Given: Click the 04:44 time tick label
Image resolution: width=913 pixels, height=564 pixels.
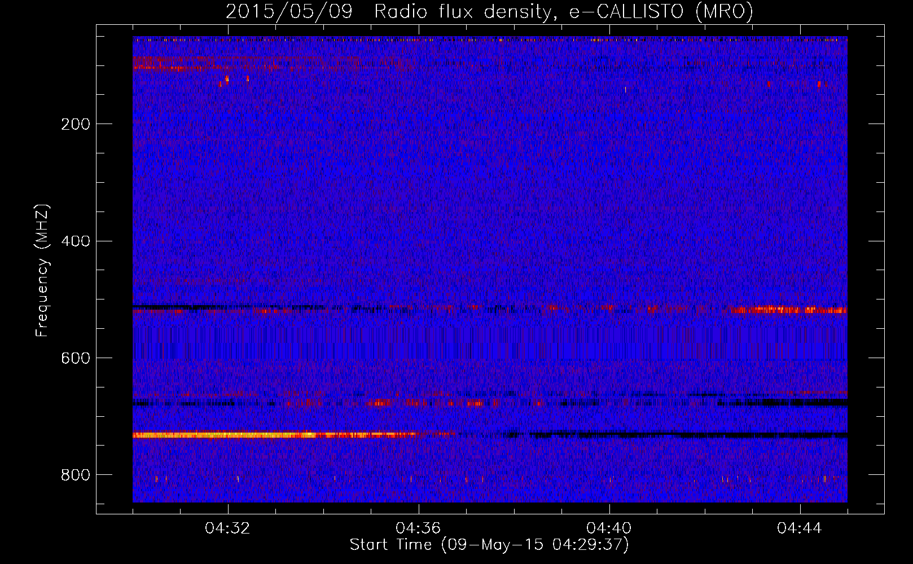Looking at the screenshot, I should click(800, 528).
